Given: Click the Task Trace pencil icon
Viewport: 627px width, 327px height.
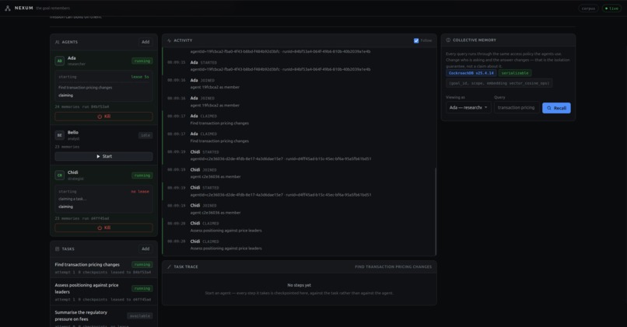Looking at the screenshot, I should coord(169,266).
